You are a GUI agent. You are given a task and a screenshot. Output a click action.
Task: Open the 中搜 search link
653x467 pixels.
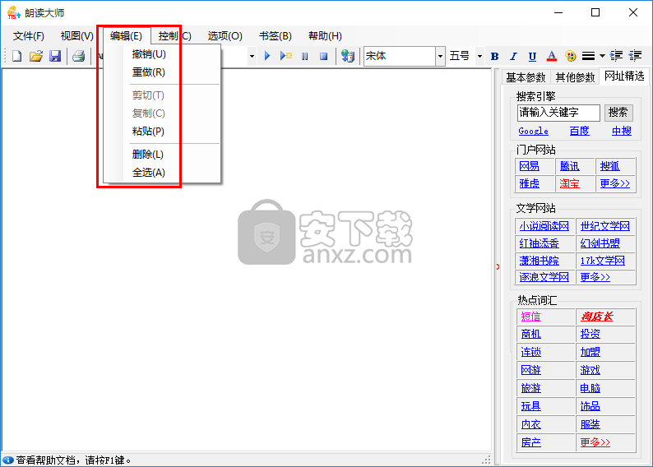tap(622, 131)
